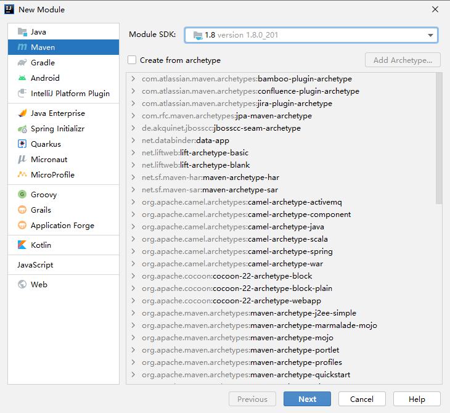The width and height of the screenshot is (450, 413).
Task: Click the IntelliJ logo in title bar
Action: pyautogui.click(x=9, y=9)
